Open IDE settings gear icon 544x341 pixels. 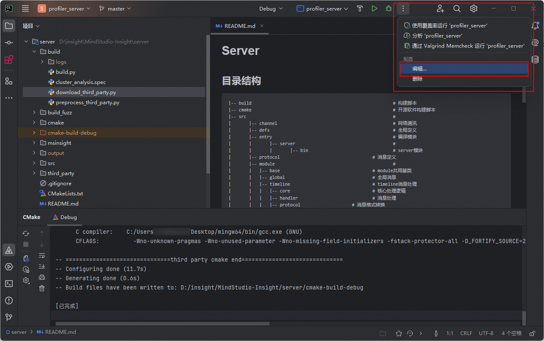coord(474,8)
